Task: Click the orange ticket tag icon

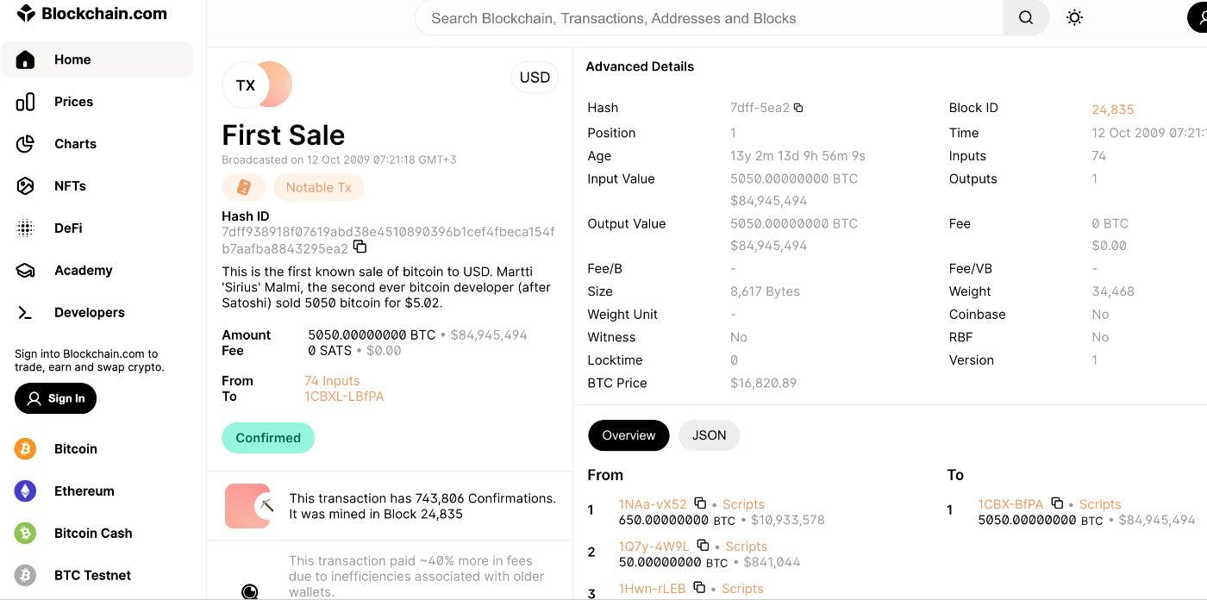Action: [x=243, y=187]
